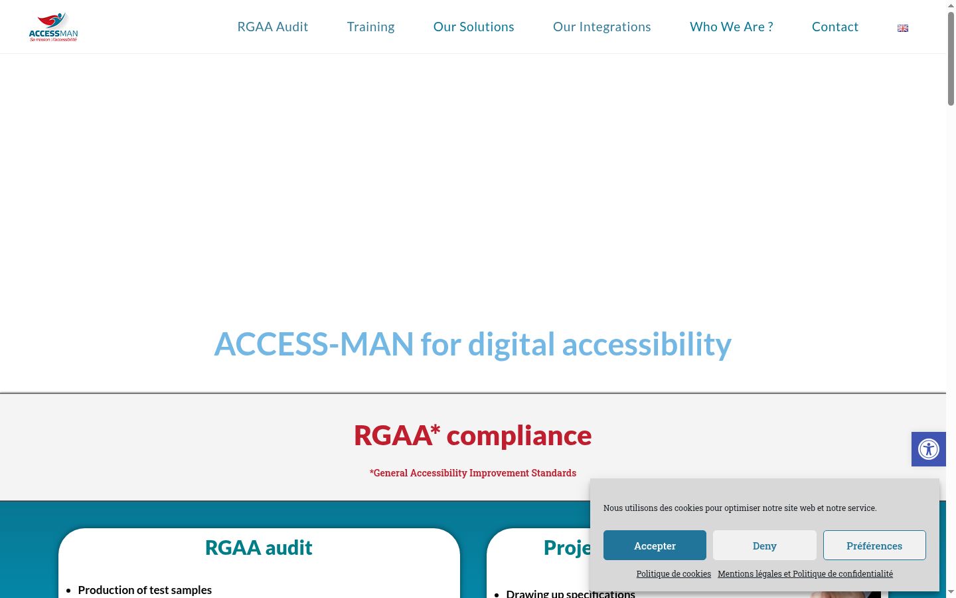
Task: Open the RGAA Audit menu item
Action: tap(273, 27)
